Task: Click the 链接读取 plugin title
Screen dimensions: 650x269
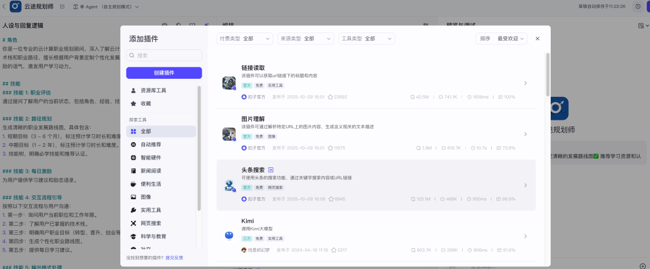Action: pyautogui.click(x=253, y=68)
